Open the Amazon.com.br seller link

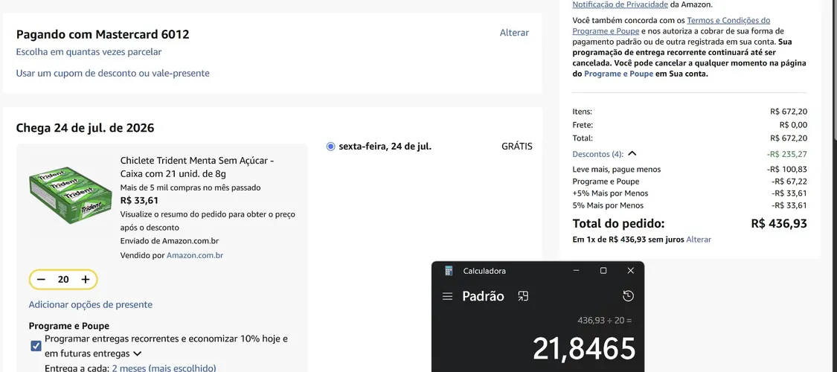[x=195, y=255]
